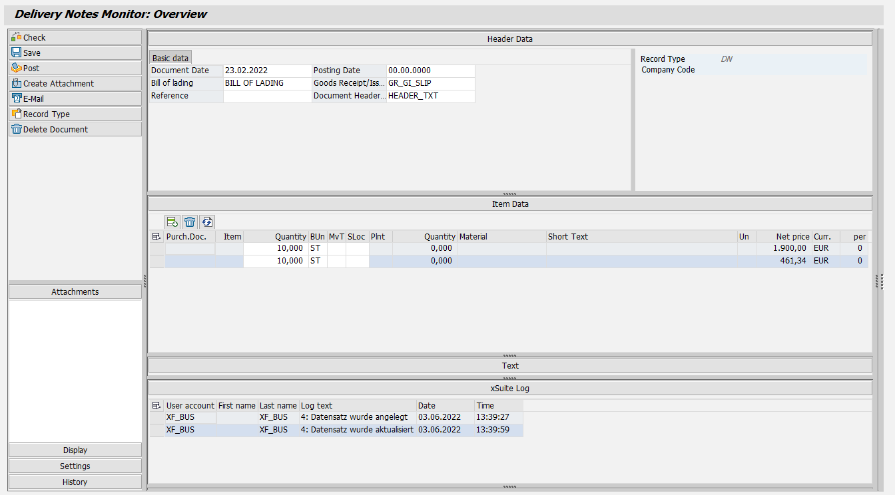Open the Attachments section

75,291
